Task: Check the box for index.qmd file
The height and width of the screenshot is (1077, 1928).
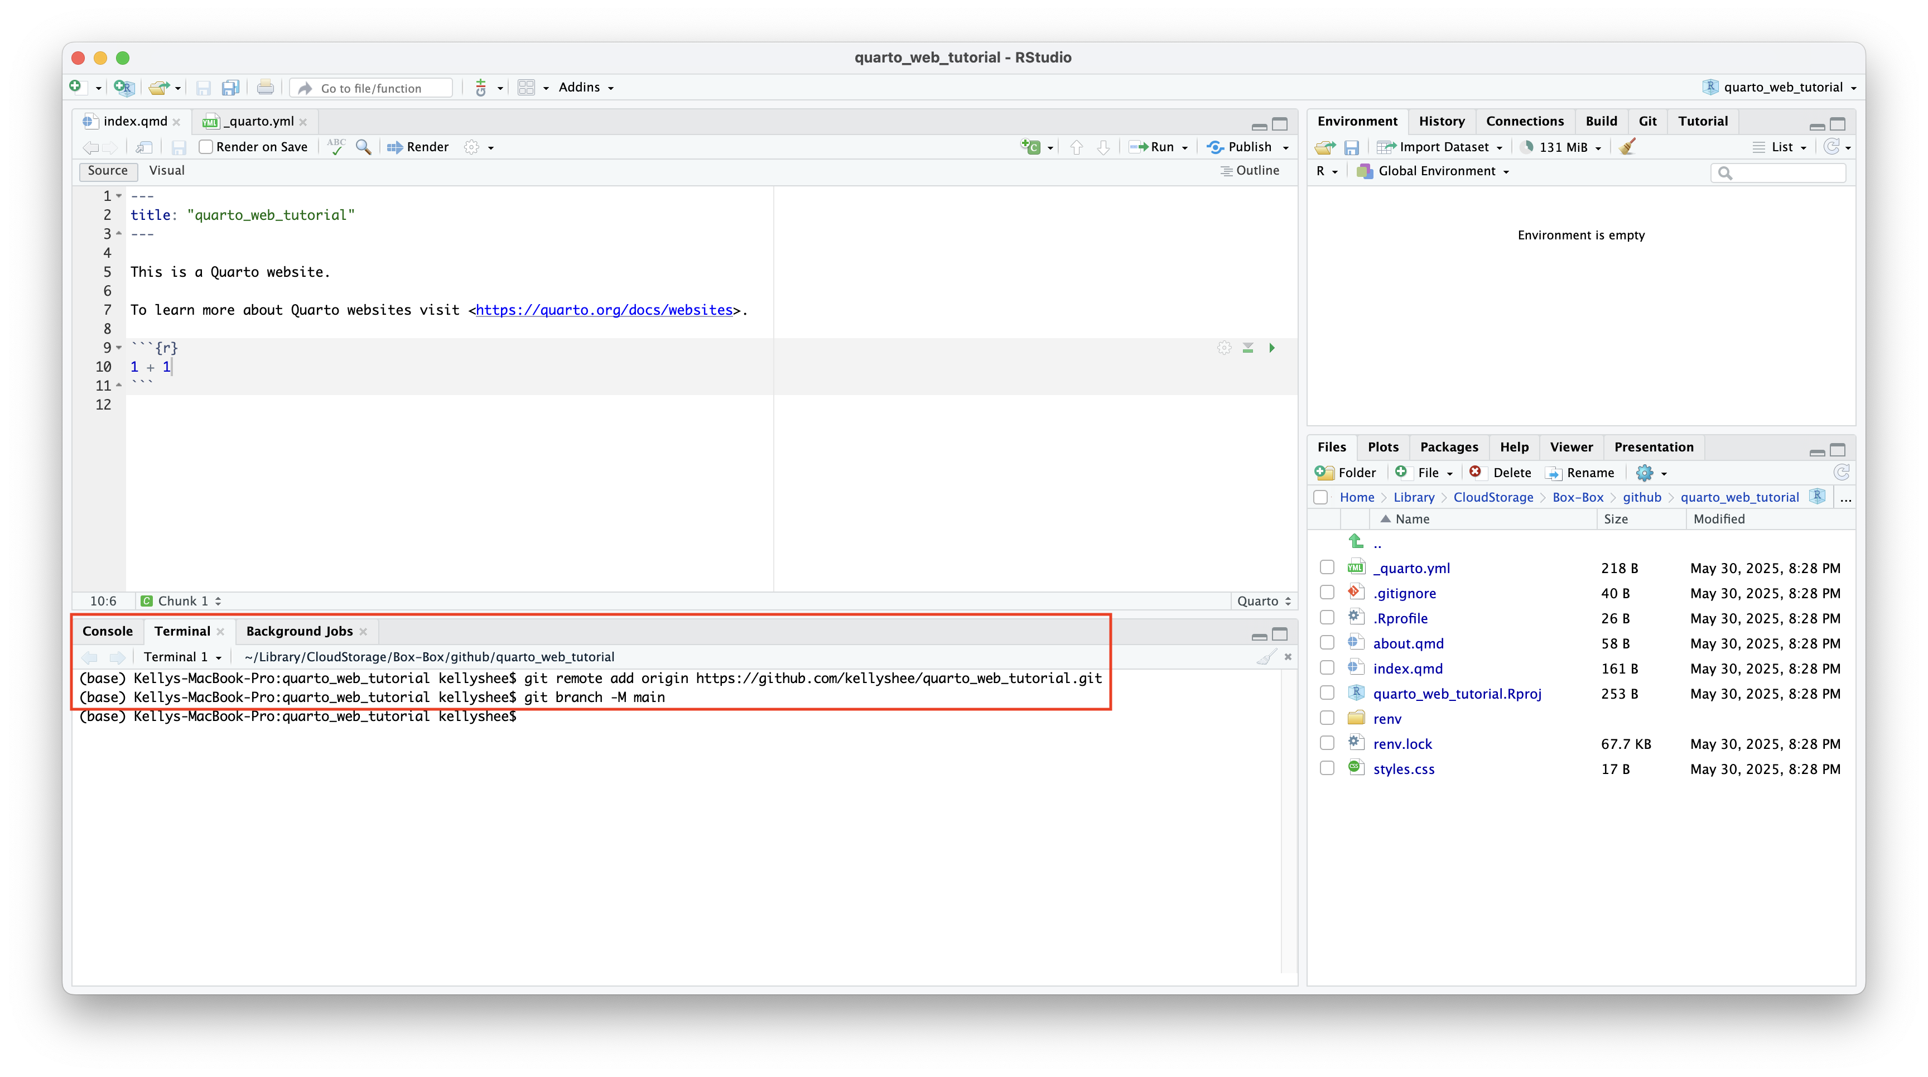Action: 1327,667
